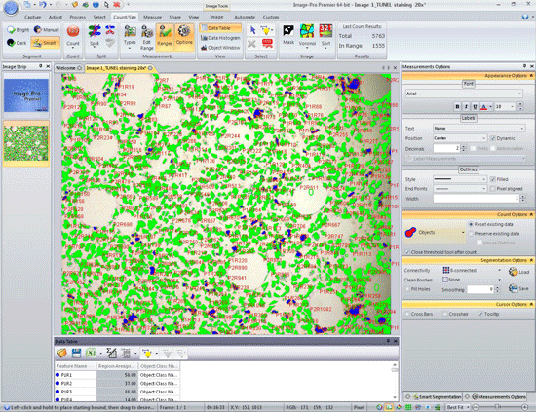Open the Arial font family dropdown
The height and width of the screenshot is (412, 536).
[x=464, y=94]
